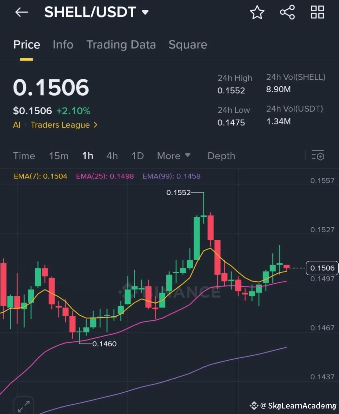Tap the 0.1527 price axis label
This screenshot has height=414, width=339.
tap(322, 230)
